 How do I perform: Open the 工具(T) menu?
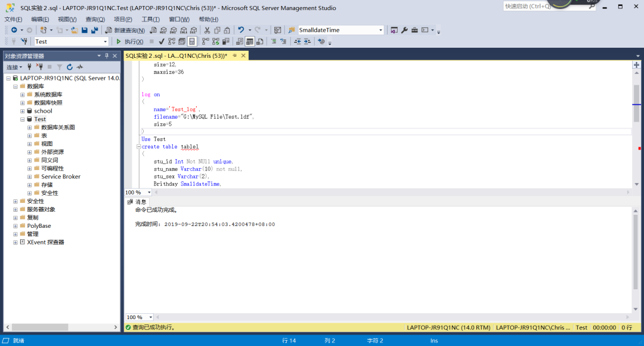150,19
